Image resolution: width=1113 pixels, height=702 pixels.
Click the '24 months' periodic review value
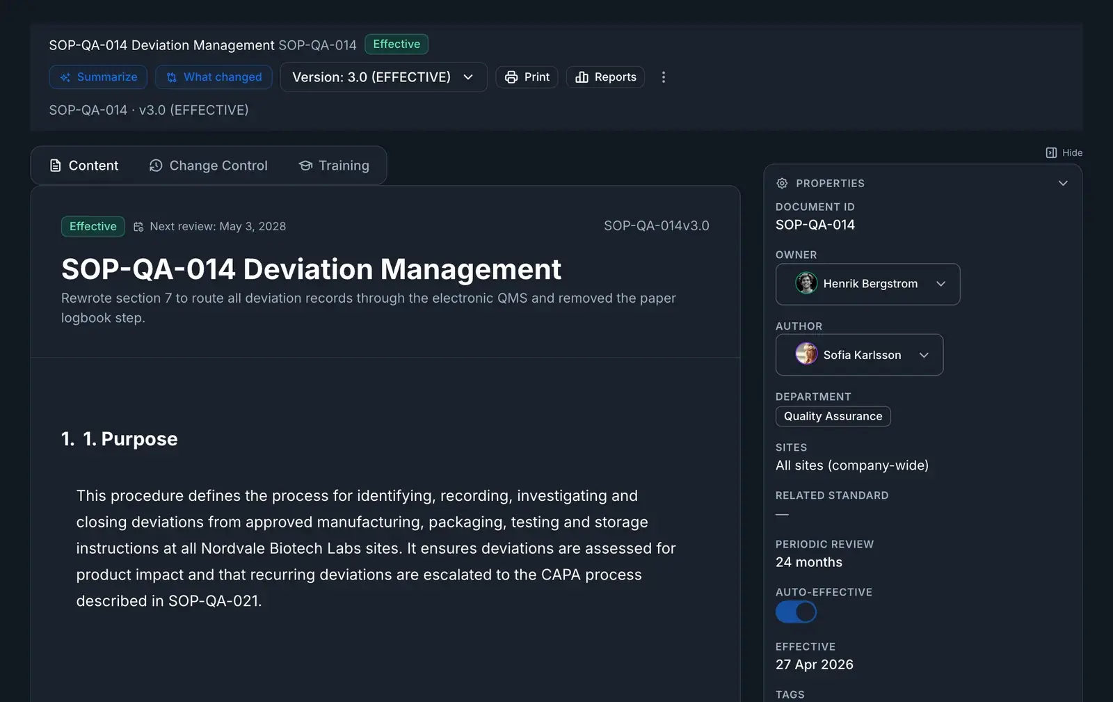[x=809, y=562]
